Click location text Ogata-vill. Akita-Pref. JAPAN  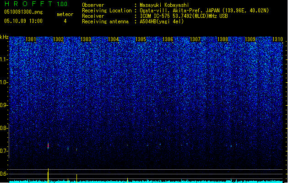tap(180, 11)
